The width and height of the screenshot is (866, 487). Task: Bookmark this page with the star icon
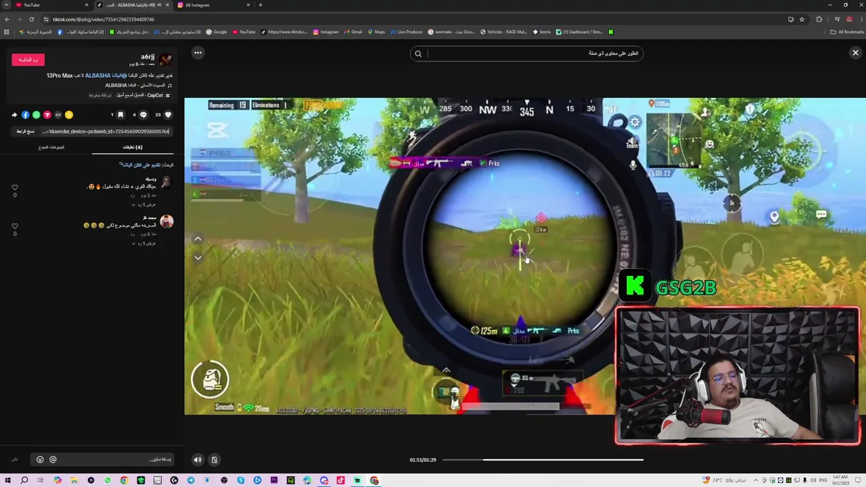click(802, 19)
